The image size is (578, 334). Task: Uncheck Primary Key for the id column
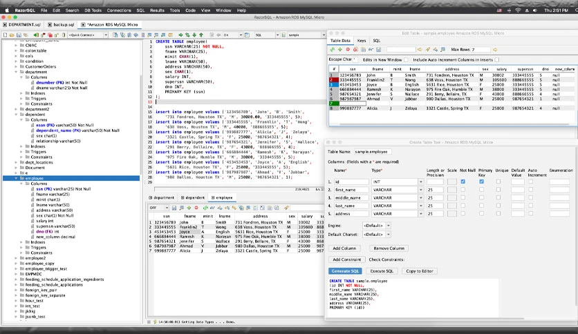(481, 181)
